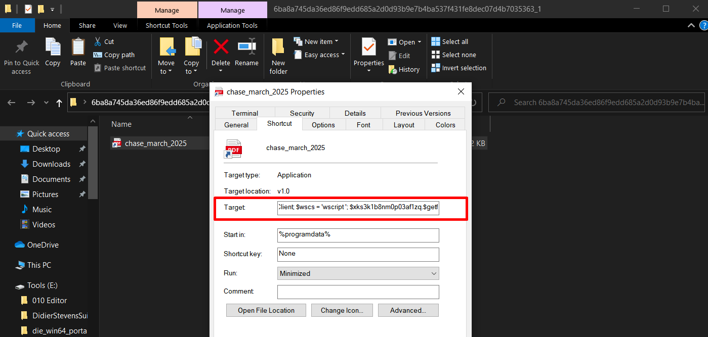
Task: Click the Shortcut key field
Action: (x=358, y=254)
